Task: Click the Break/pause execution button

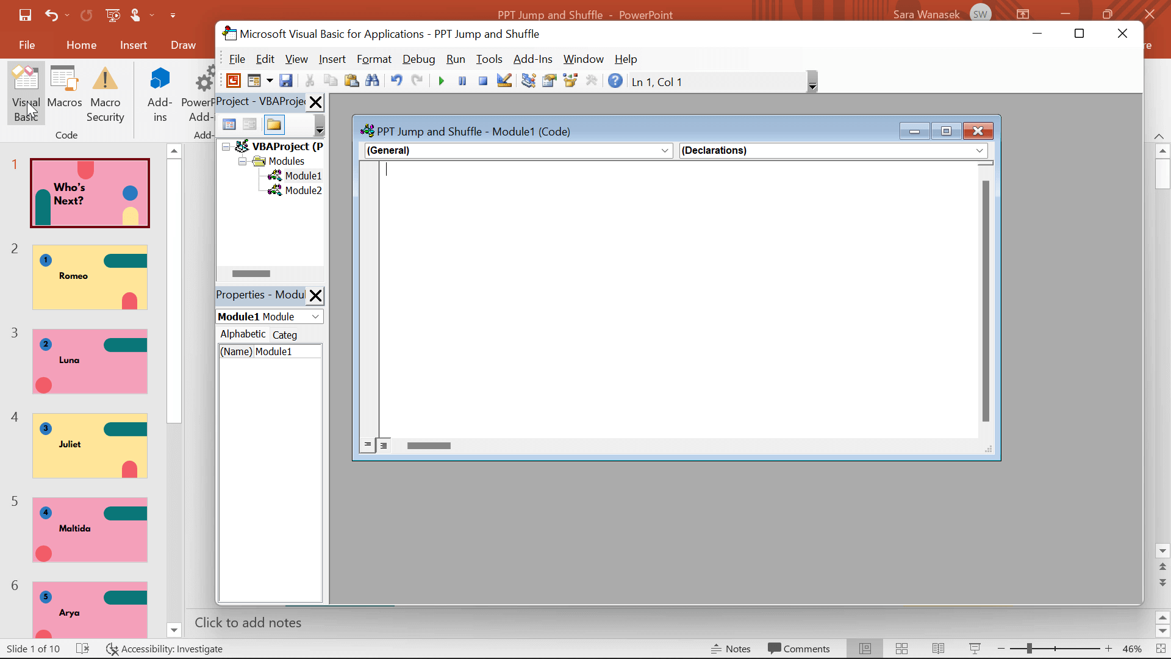Action: pyautogui.click(x=462, y=81)
